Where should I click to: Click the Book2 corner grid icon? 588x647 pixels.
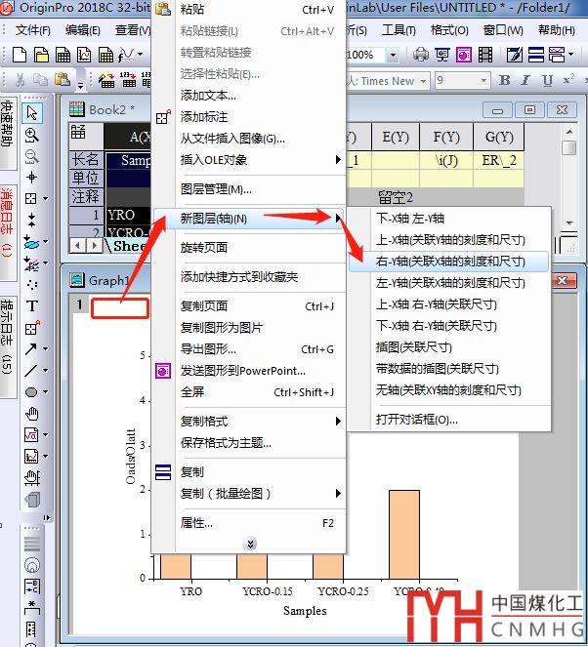click(x=78, y=133)
